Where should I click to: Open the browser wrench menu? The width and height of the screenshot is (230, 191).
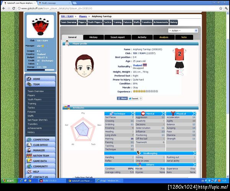tap(226, 8)
